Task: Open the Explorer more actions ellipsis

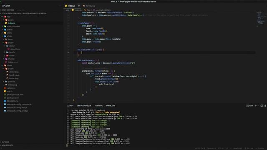Action: pos(60,6)
